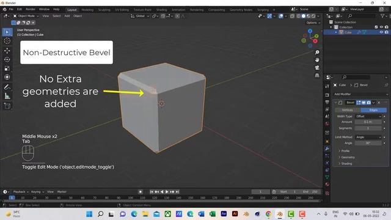Select the Select Box tool
This screenshot has width=391, height=220.
7,32
